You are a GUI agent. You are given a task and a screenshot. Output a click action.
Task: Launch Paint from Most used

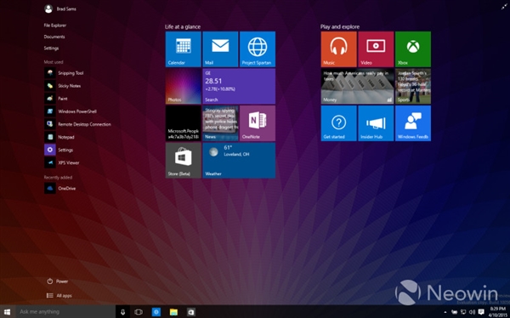(x=56, y=99)
